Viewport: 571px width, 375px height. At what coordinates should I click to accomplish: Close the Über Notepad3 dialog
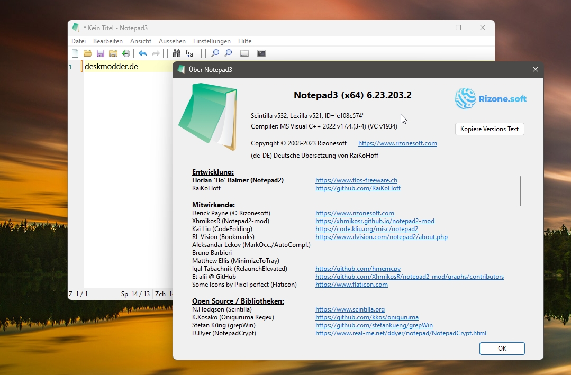click(x=536, y=69)
